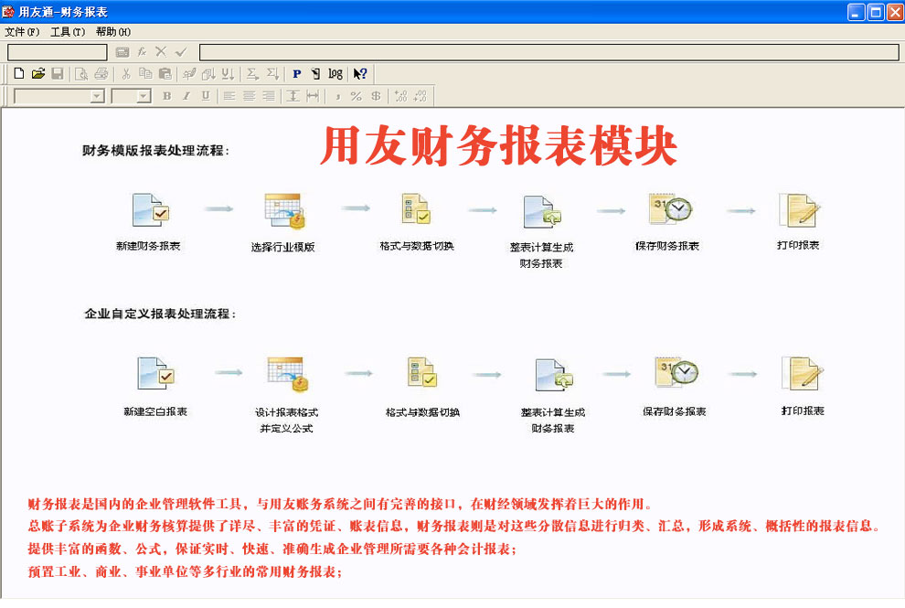Open the 帮助(H) menu
The height and width of the screenshot is (608, 905).
(x=113, y=32)
